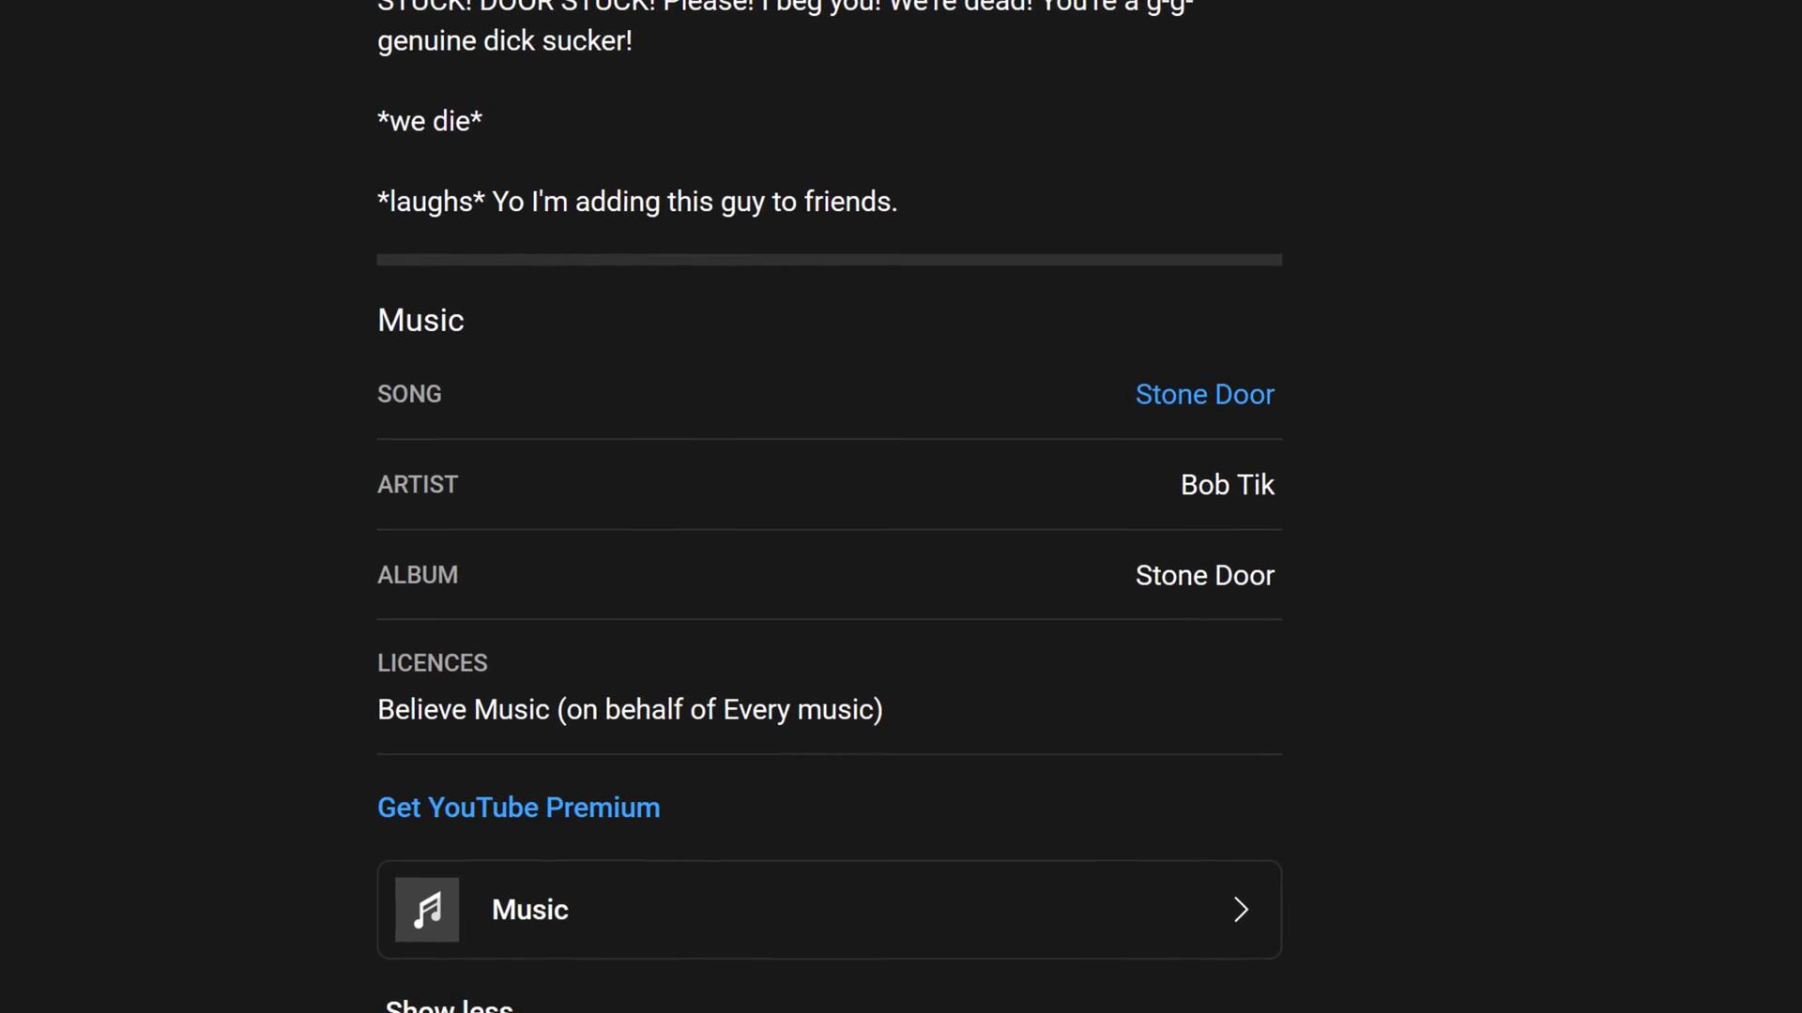The image size is (1802, 1013).
Task: Click the "*we die*" description line
Action: [x=430, y=122]
